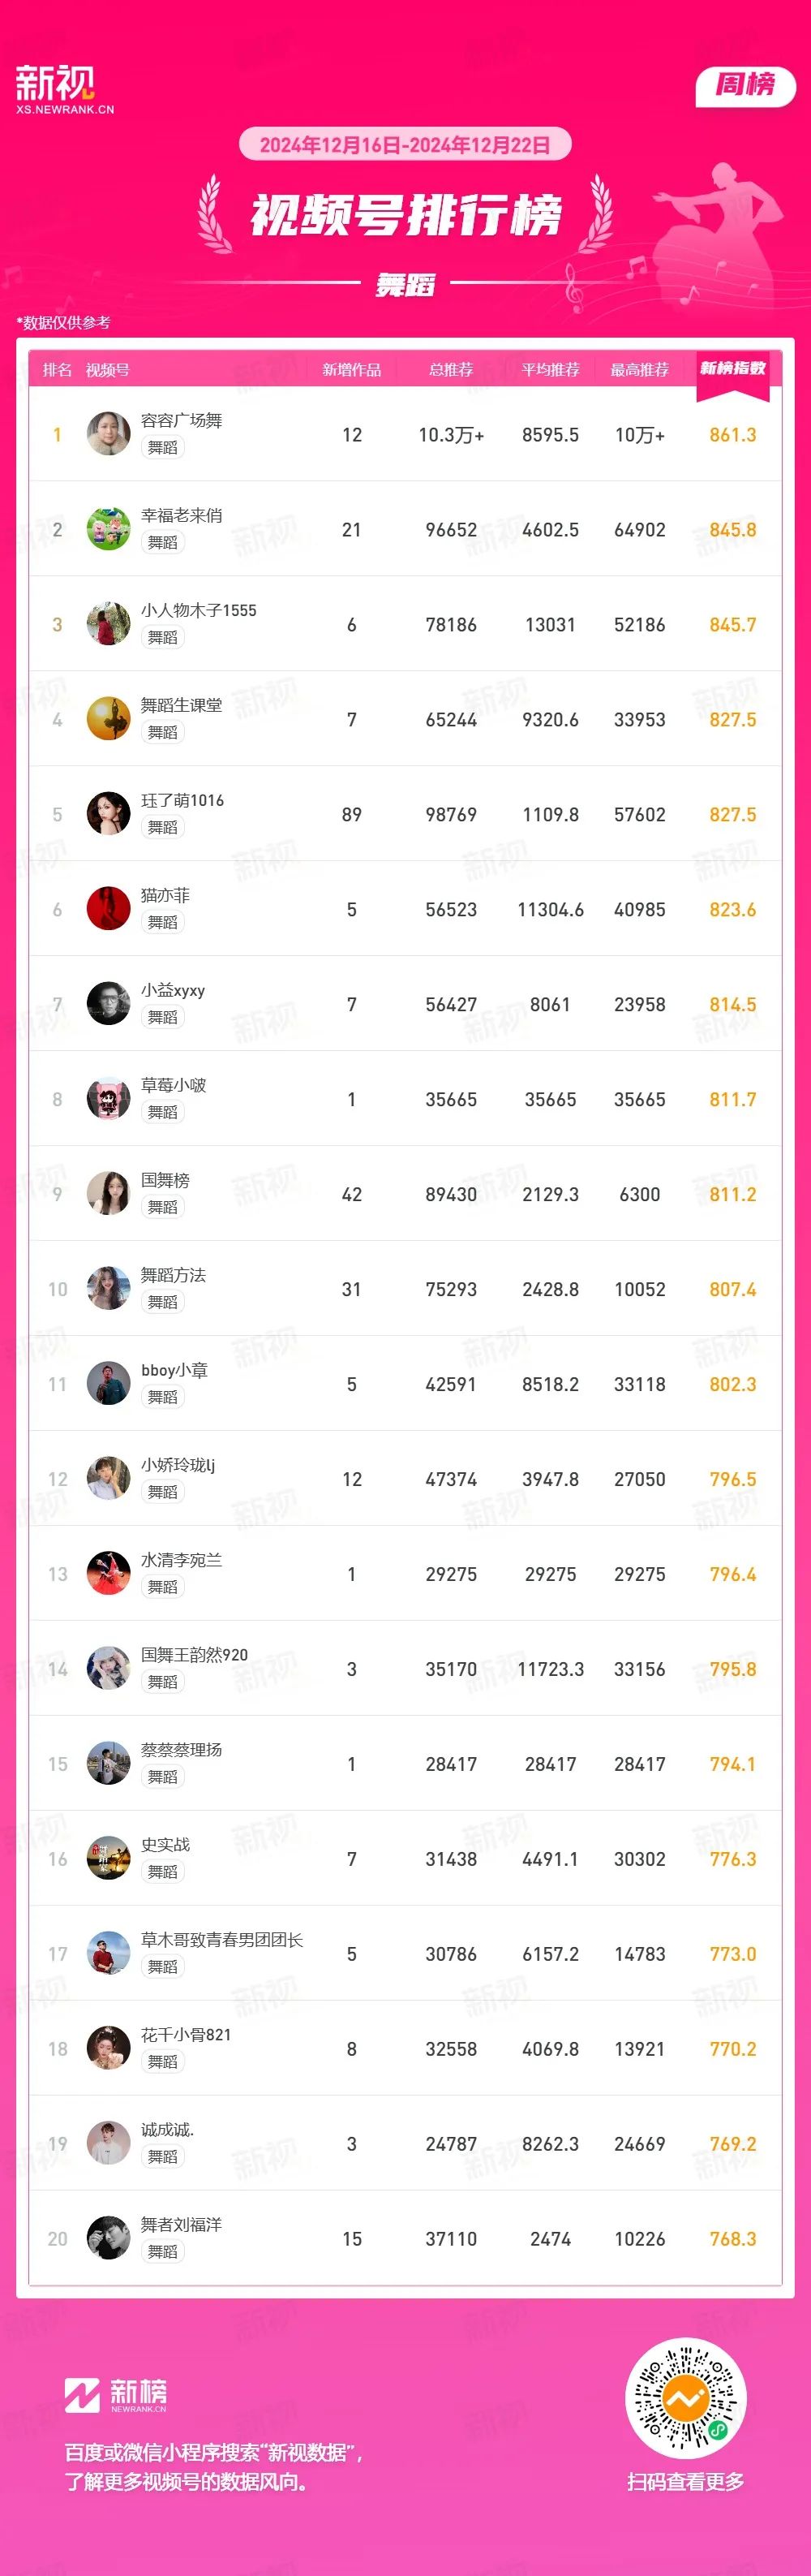811x2576 pixels.
Task: Click the QR code at the bottom right
Action: tap(685, 2398)
